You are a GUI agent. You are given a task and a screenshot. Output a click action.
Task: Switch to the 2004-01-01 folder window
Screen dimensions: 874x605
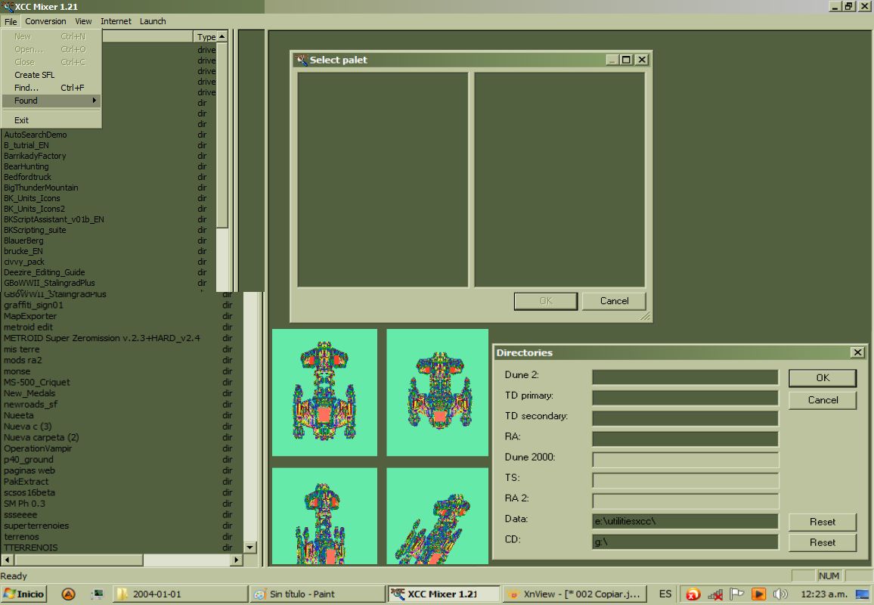(x=181, y=594)
